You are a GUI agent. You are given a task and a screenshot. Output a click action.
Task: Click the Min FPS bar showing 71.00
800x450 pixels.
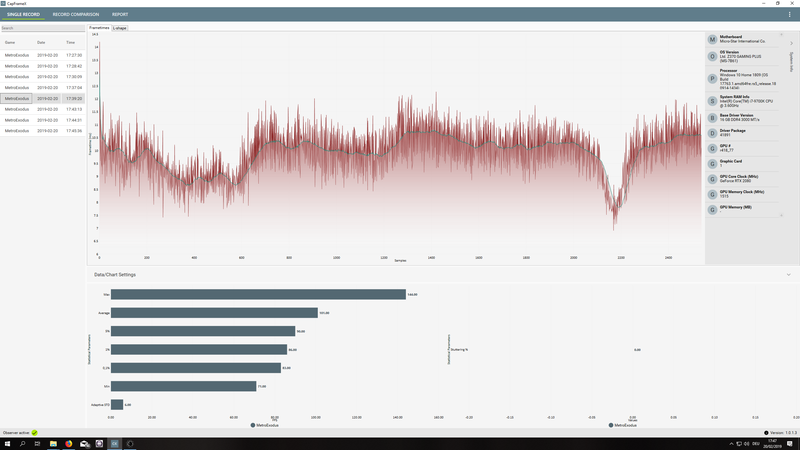[x=184, y=386]
